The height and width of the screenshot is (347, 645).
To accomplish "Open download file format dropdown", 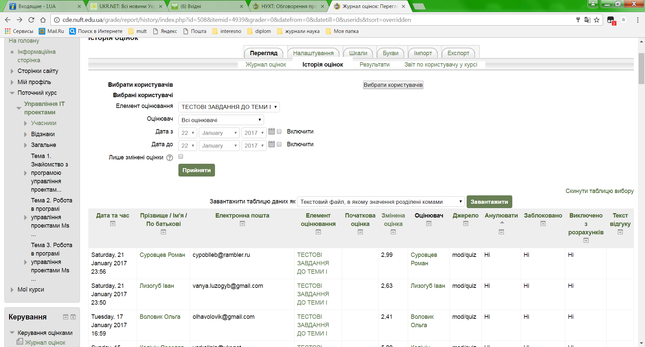I will pos(381,202).
